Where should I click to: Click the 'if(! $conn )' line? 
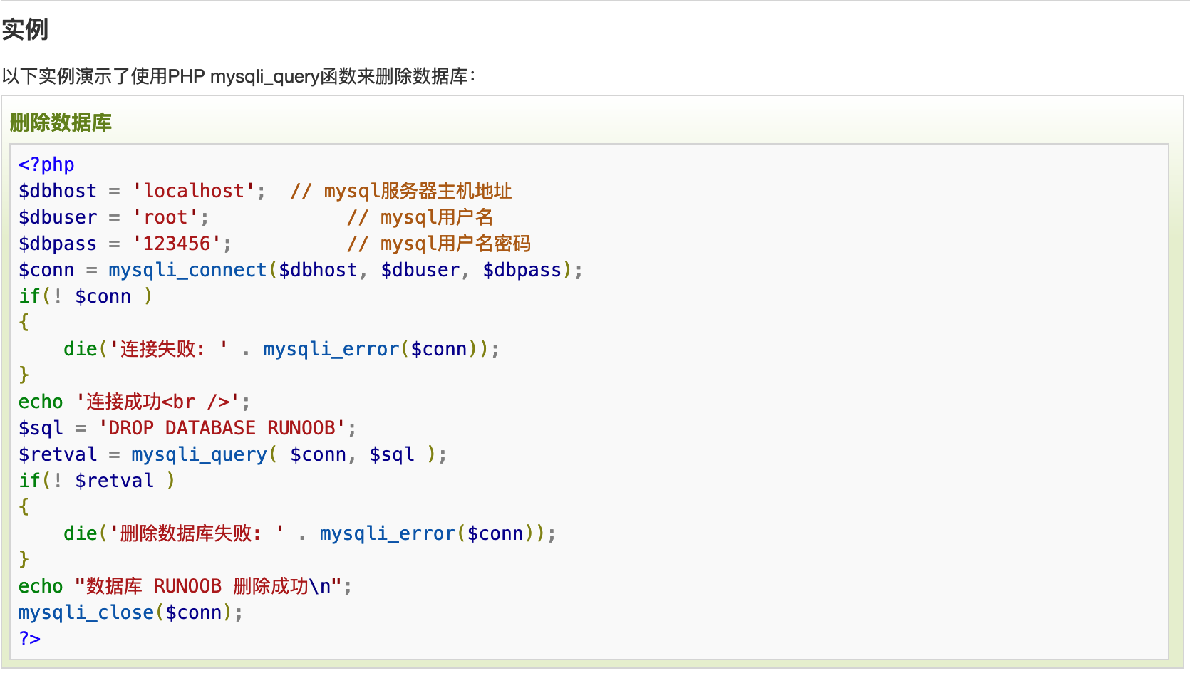[86, 296]
